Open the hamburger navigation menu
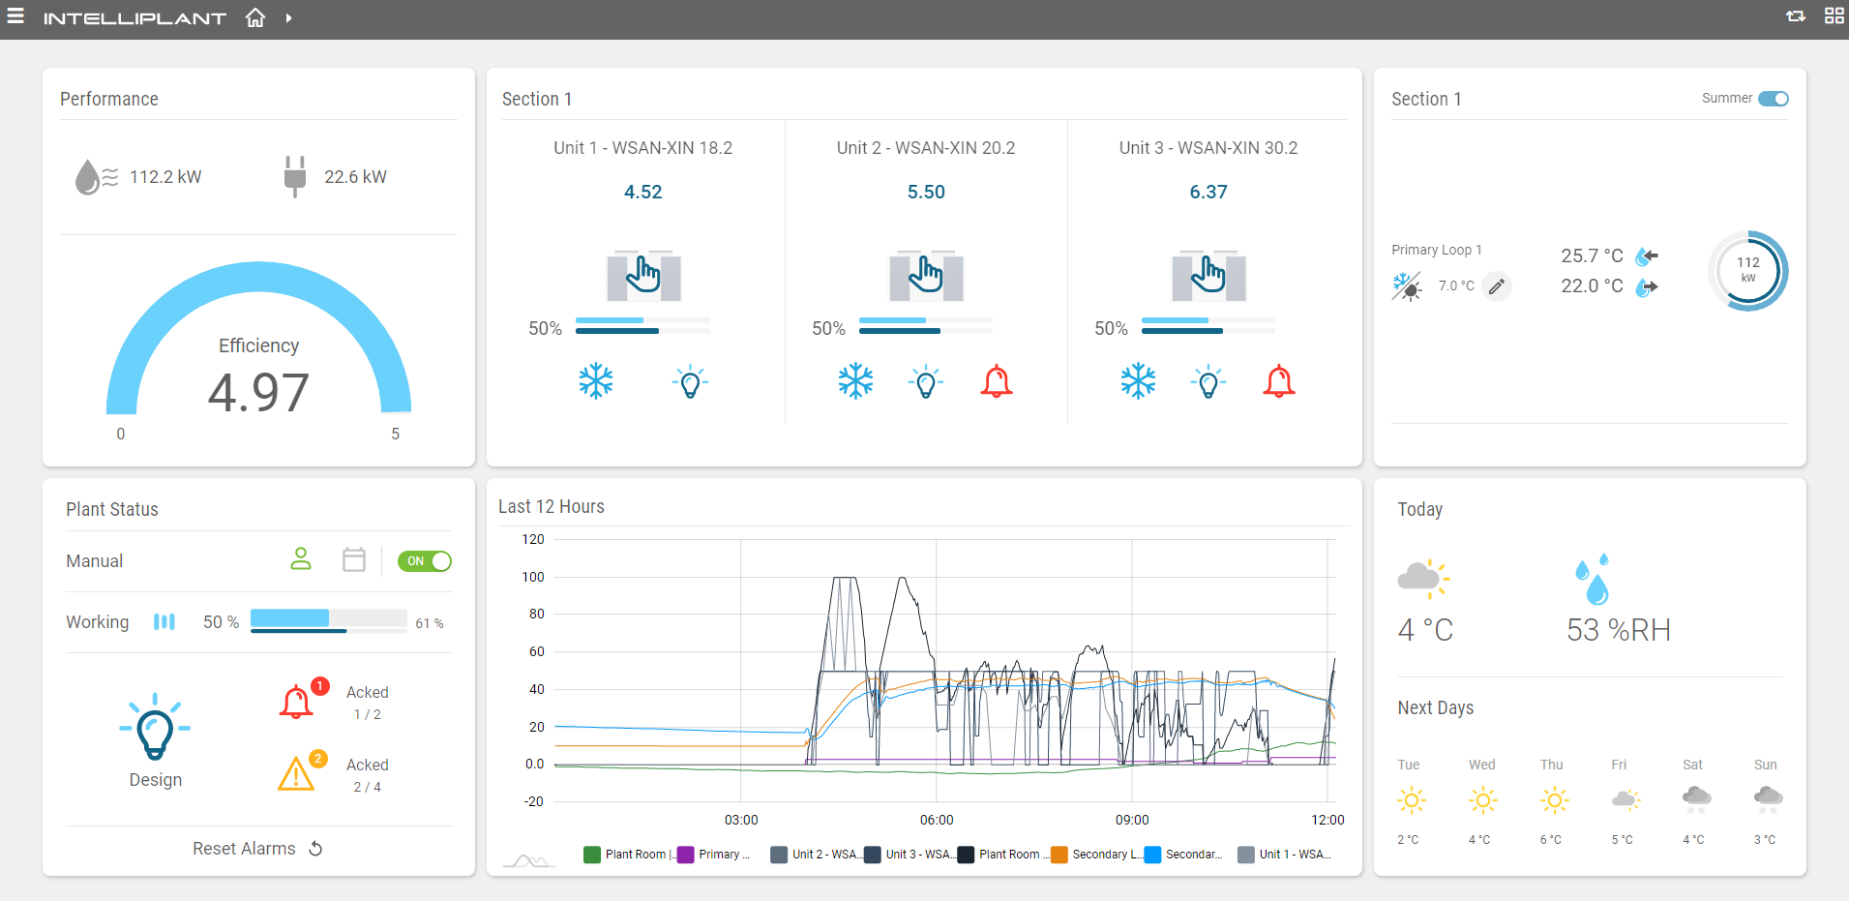1849x901 pixels. coord(15,16)
